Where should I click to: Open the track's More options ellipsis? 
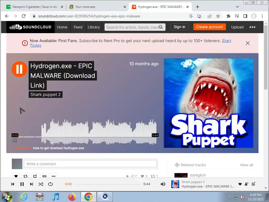54,176
